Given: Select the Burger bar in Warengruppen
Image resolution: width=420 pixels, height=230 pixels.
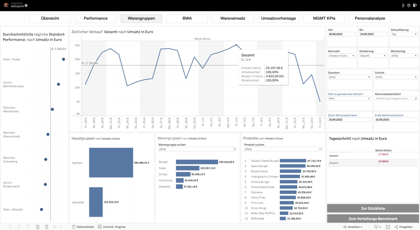Looking at the screenshot, I should coord(197,162).
